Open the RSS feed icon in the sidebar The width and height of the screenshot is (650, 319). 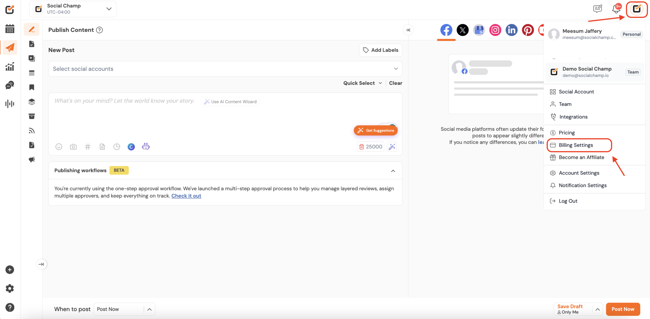[x=31, y=131]
